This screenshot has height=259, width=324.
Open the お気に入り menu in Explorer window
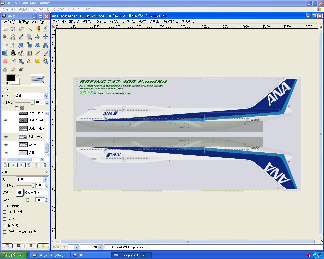55,9
